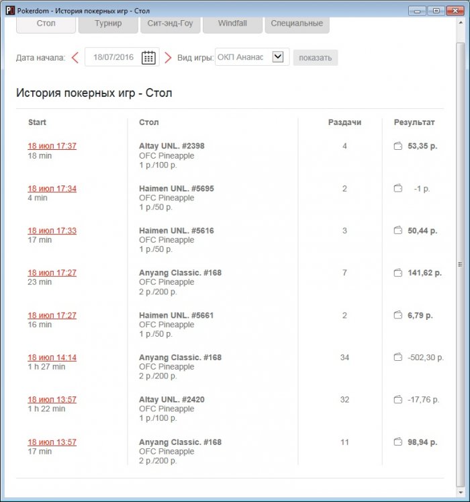Click result value 53,35 р.
The height and width of the screenshot is (502, 470).
pyautogui.click(x=422, y=146)
